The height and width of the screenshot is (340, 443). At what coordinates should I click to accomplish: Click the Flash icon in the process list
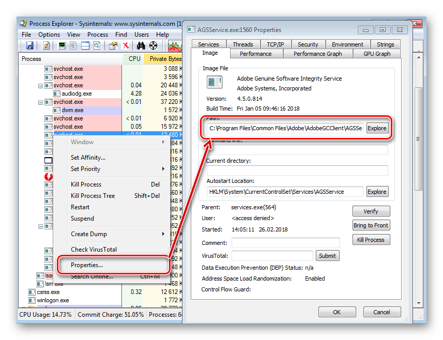(x=49, y=177)
